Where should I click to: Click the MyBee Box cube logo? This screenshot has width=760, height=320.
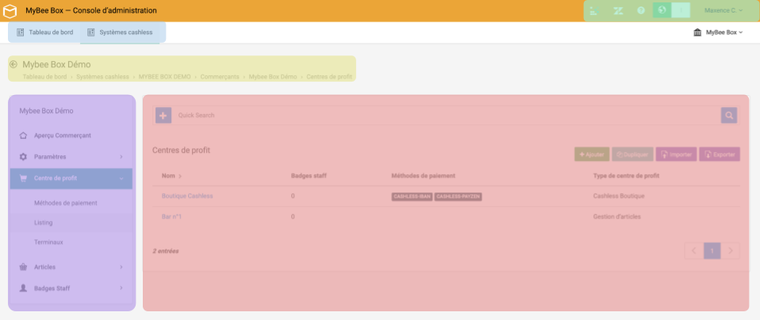10,10
